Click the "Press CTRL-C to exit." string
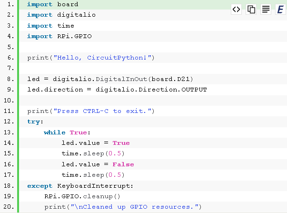The width and height of the screenshot is (287, 213). tap(102, 111)
